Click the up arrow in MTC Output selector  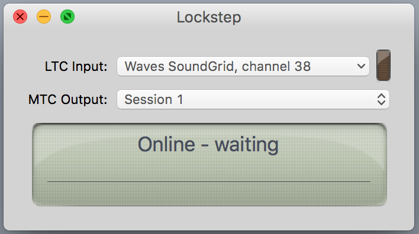click(x=381, y=96)
